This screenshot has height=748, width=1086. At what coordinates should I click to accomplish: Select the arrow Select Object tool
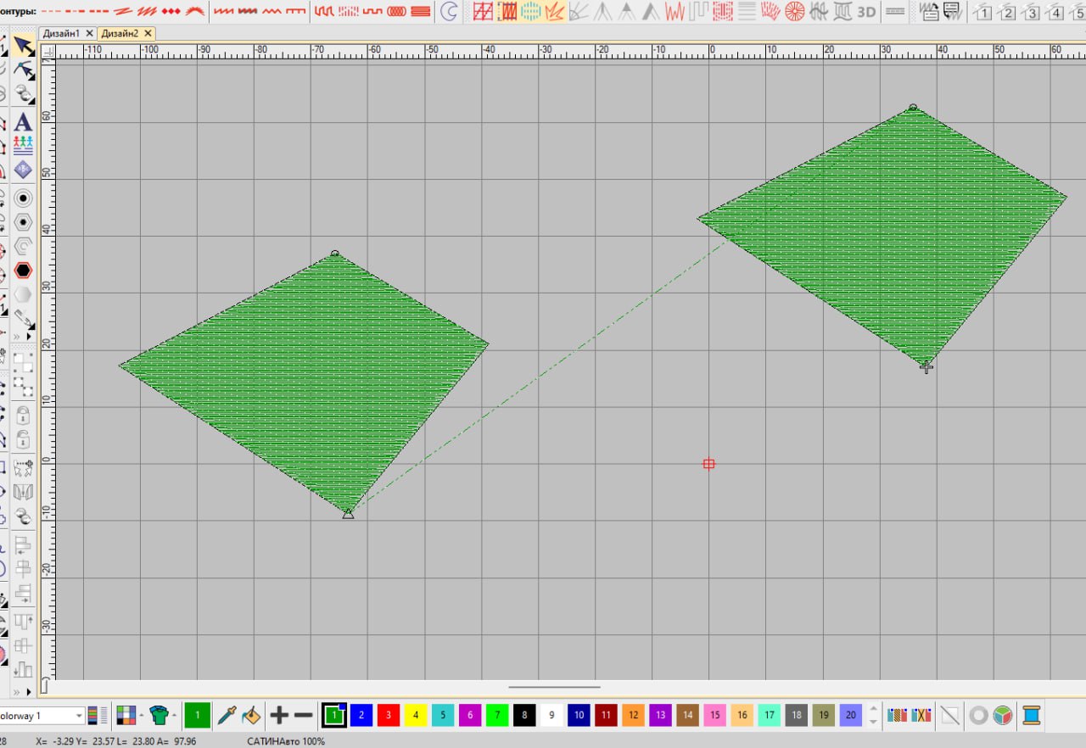pos(24,47)
